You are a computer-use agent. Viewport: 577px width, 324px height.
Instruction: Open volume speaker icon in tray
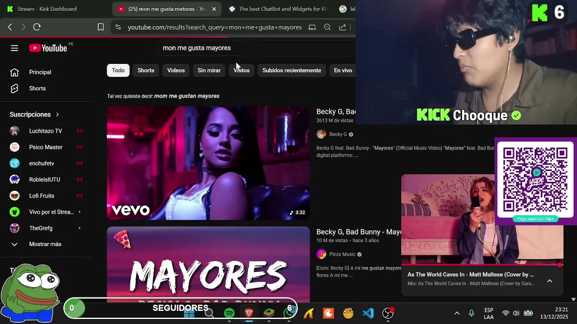(516, 313)
